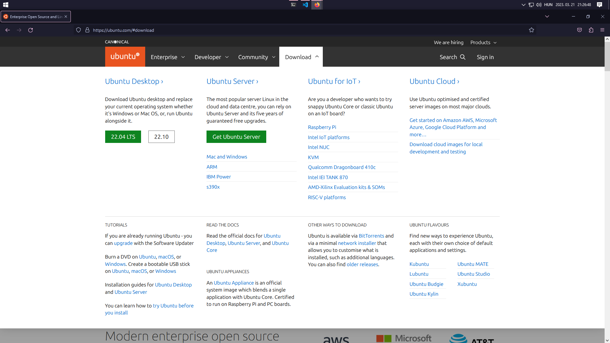Close the Enterprise Open Source tab

66,17
